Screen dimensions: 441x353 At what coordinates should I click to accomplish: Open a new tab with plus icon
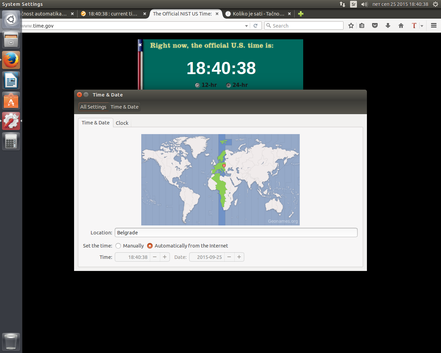(301, 14)
